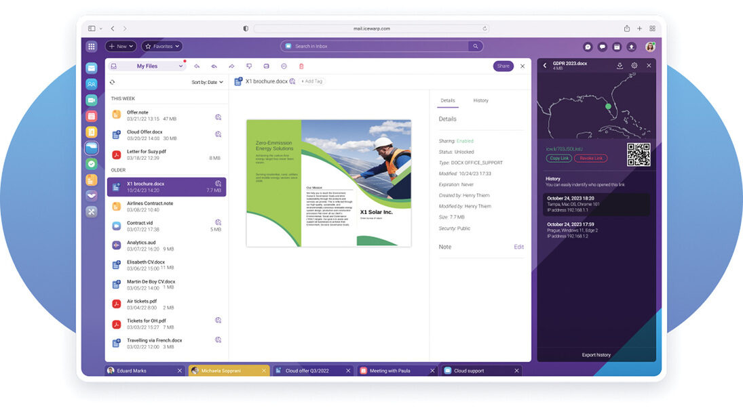Download GDPR 2023.docx using the download icon
This screenshot has width=743, height=410.
(620, 66)
